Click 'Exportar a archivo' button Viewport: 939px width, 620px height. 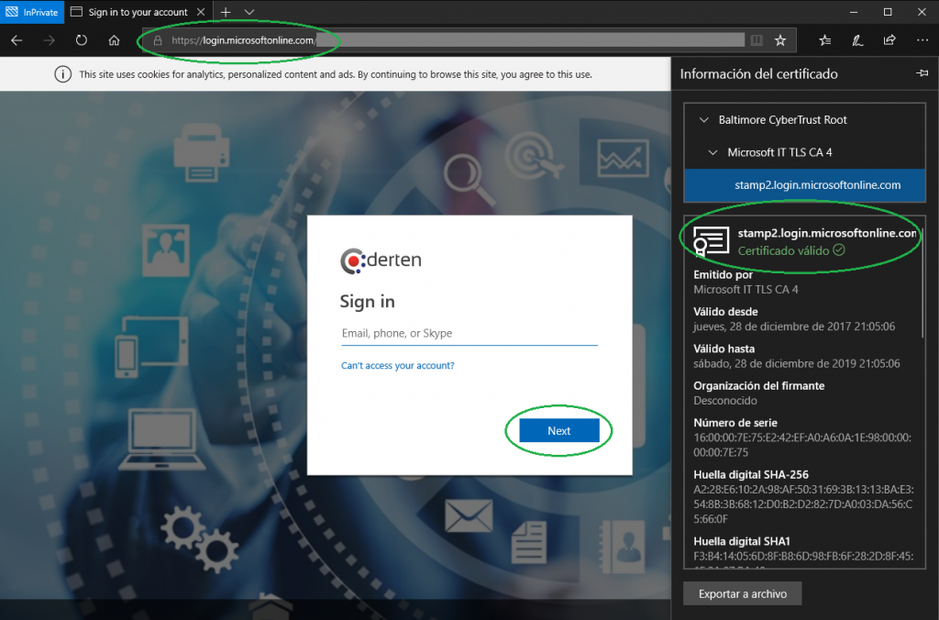point(743,593)
